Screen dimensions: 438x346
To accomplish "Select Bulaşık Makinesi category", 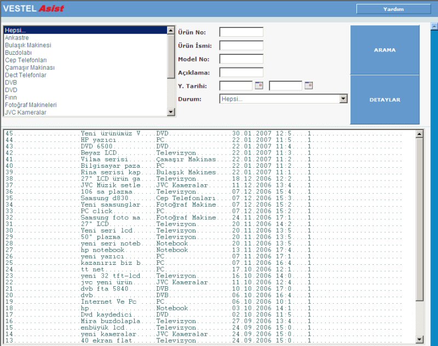I will coord(85,45).
